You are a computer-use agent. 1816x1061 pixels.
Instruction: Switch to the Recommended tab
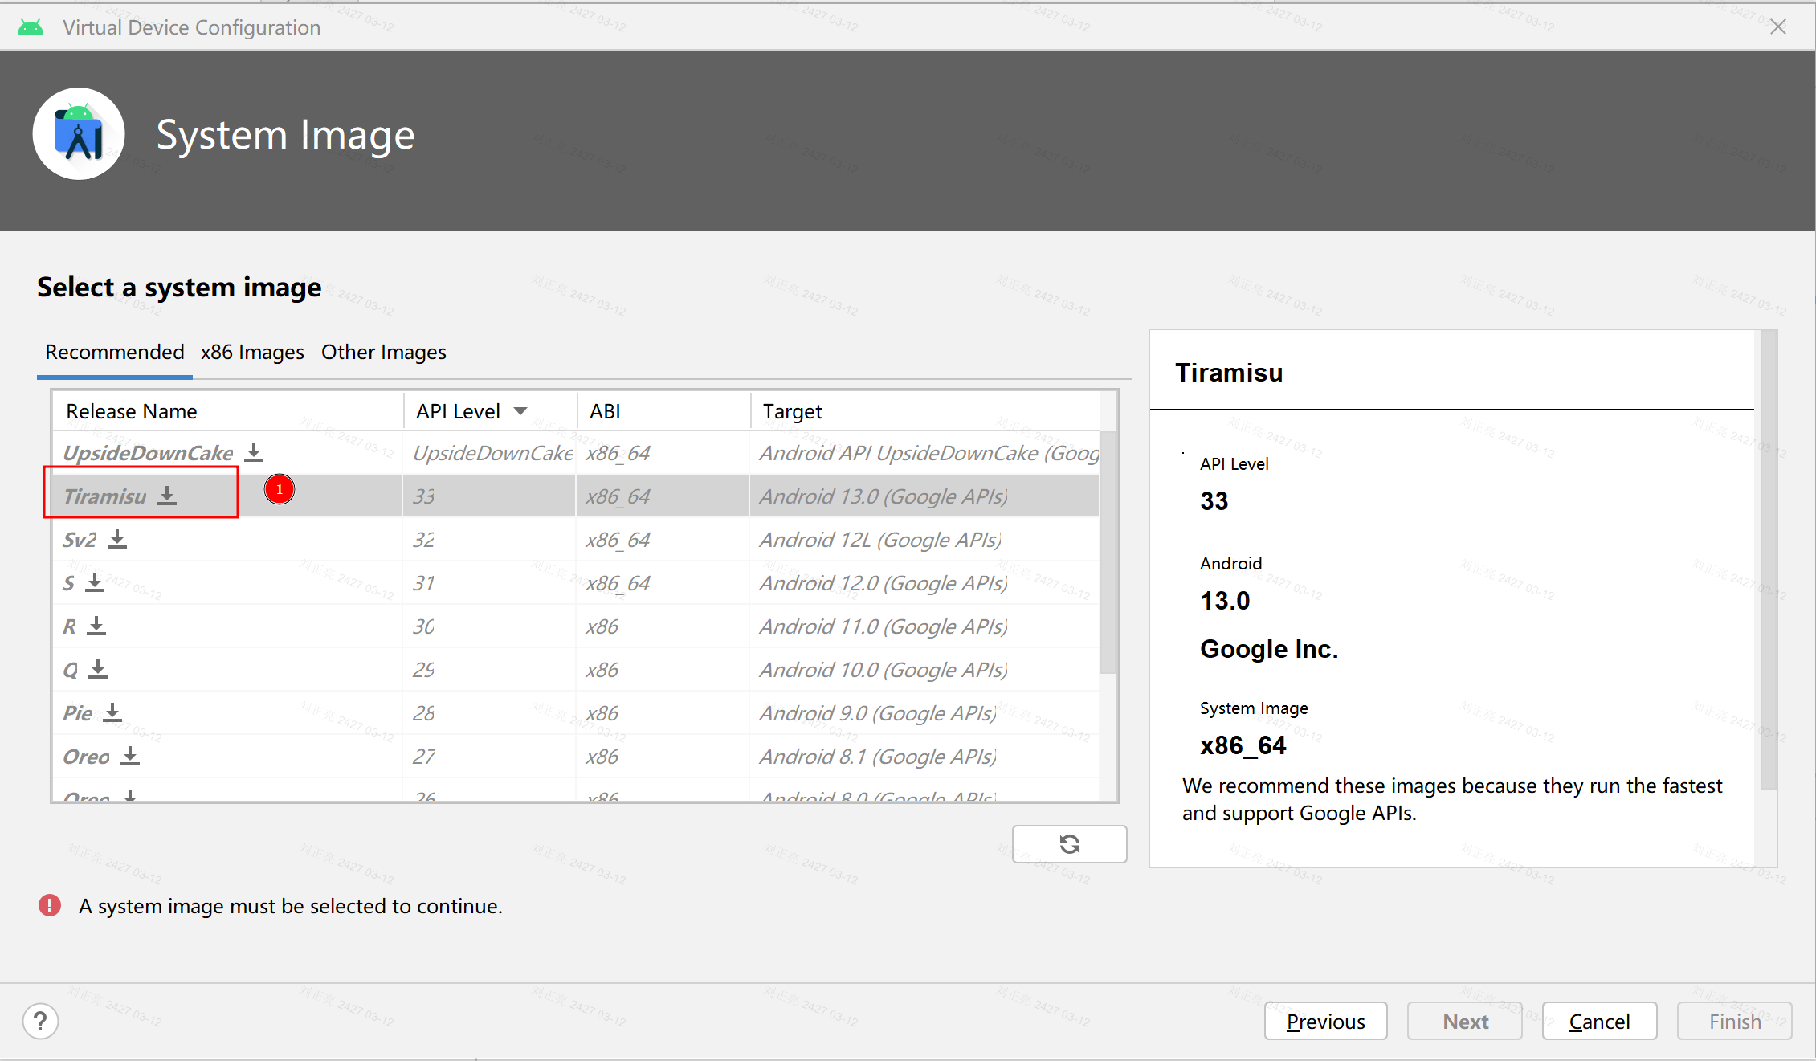(x=115, y=352)
